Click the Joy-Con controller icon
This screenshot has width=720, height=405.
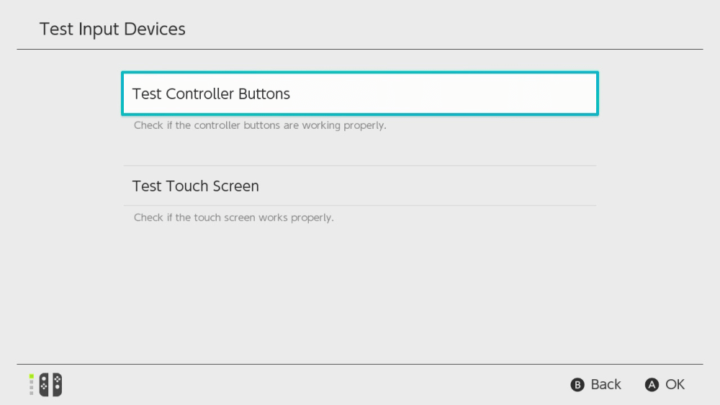[x=50, y=384]
